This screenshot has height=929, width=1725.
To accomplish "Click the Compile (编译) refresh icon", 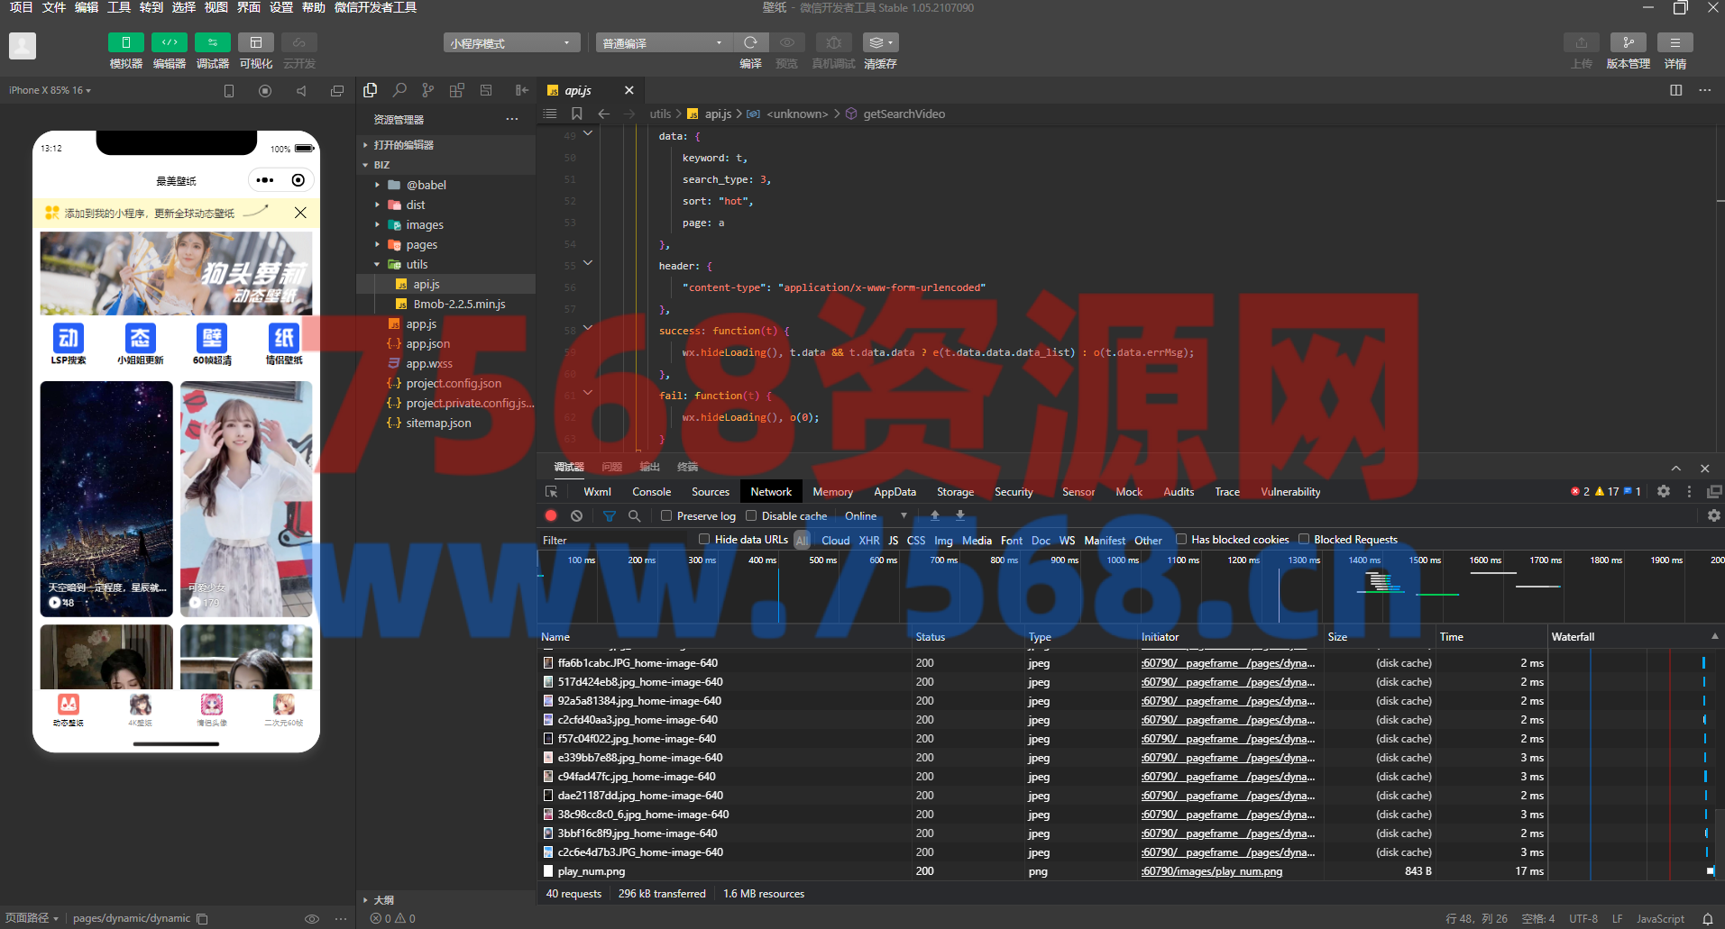I will pyautogui.click(x=750, y=42).
